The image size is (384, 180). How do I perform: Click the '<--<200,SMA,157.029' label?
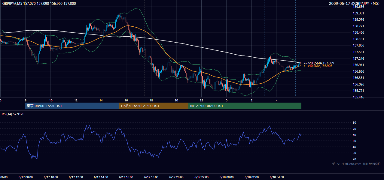pyautogui.click(x=318, y=63)
